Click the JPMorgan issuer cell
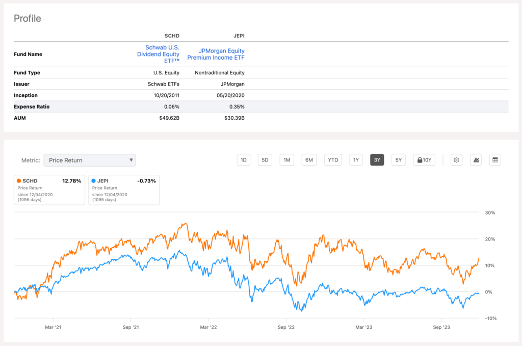522x346 pixels. [232, 84]
